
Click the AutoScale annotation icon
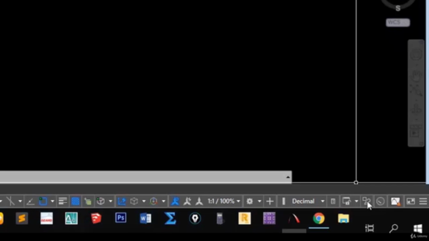click(x=188, y=202)
